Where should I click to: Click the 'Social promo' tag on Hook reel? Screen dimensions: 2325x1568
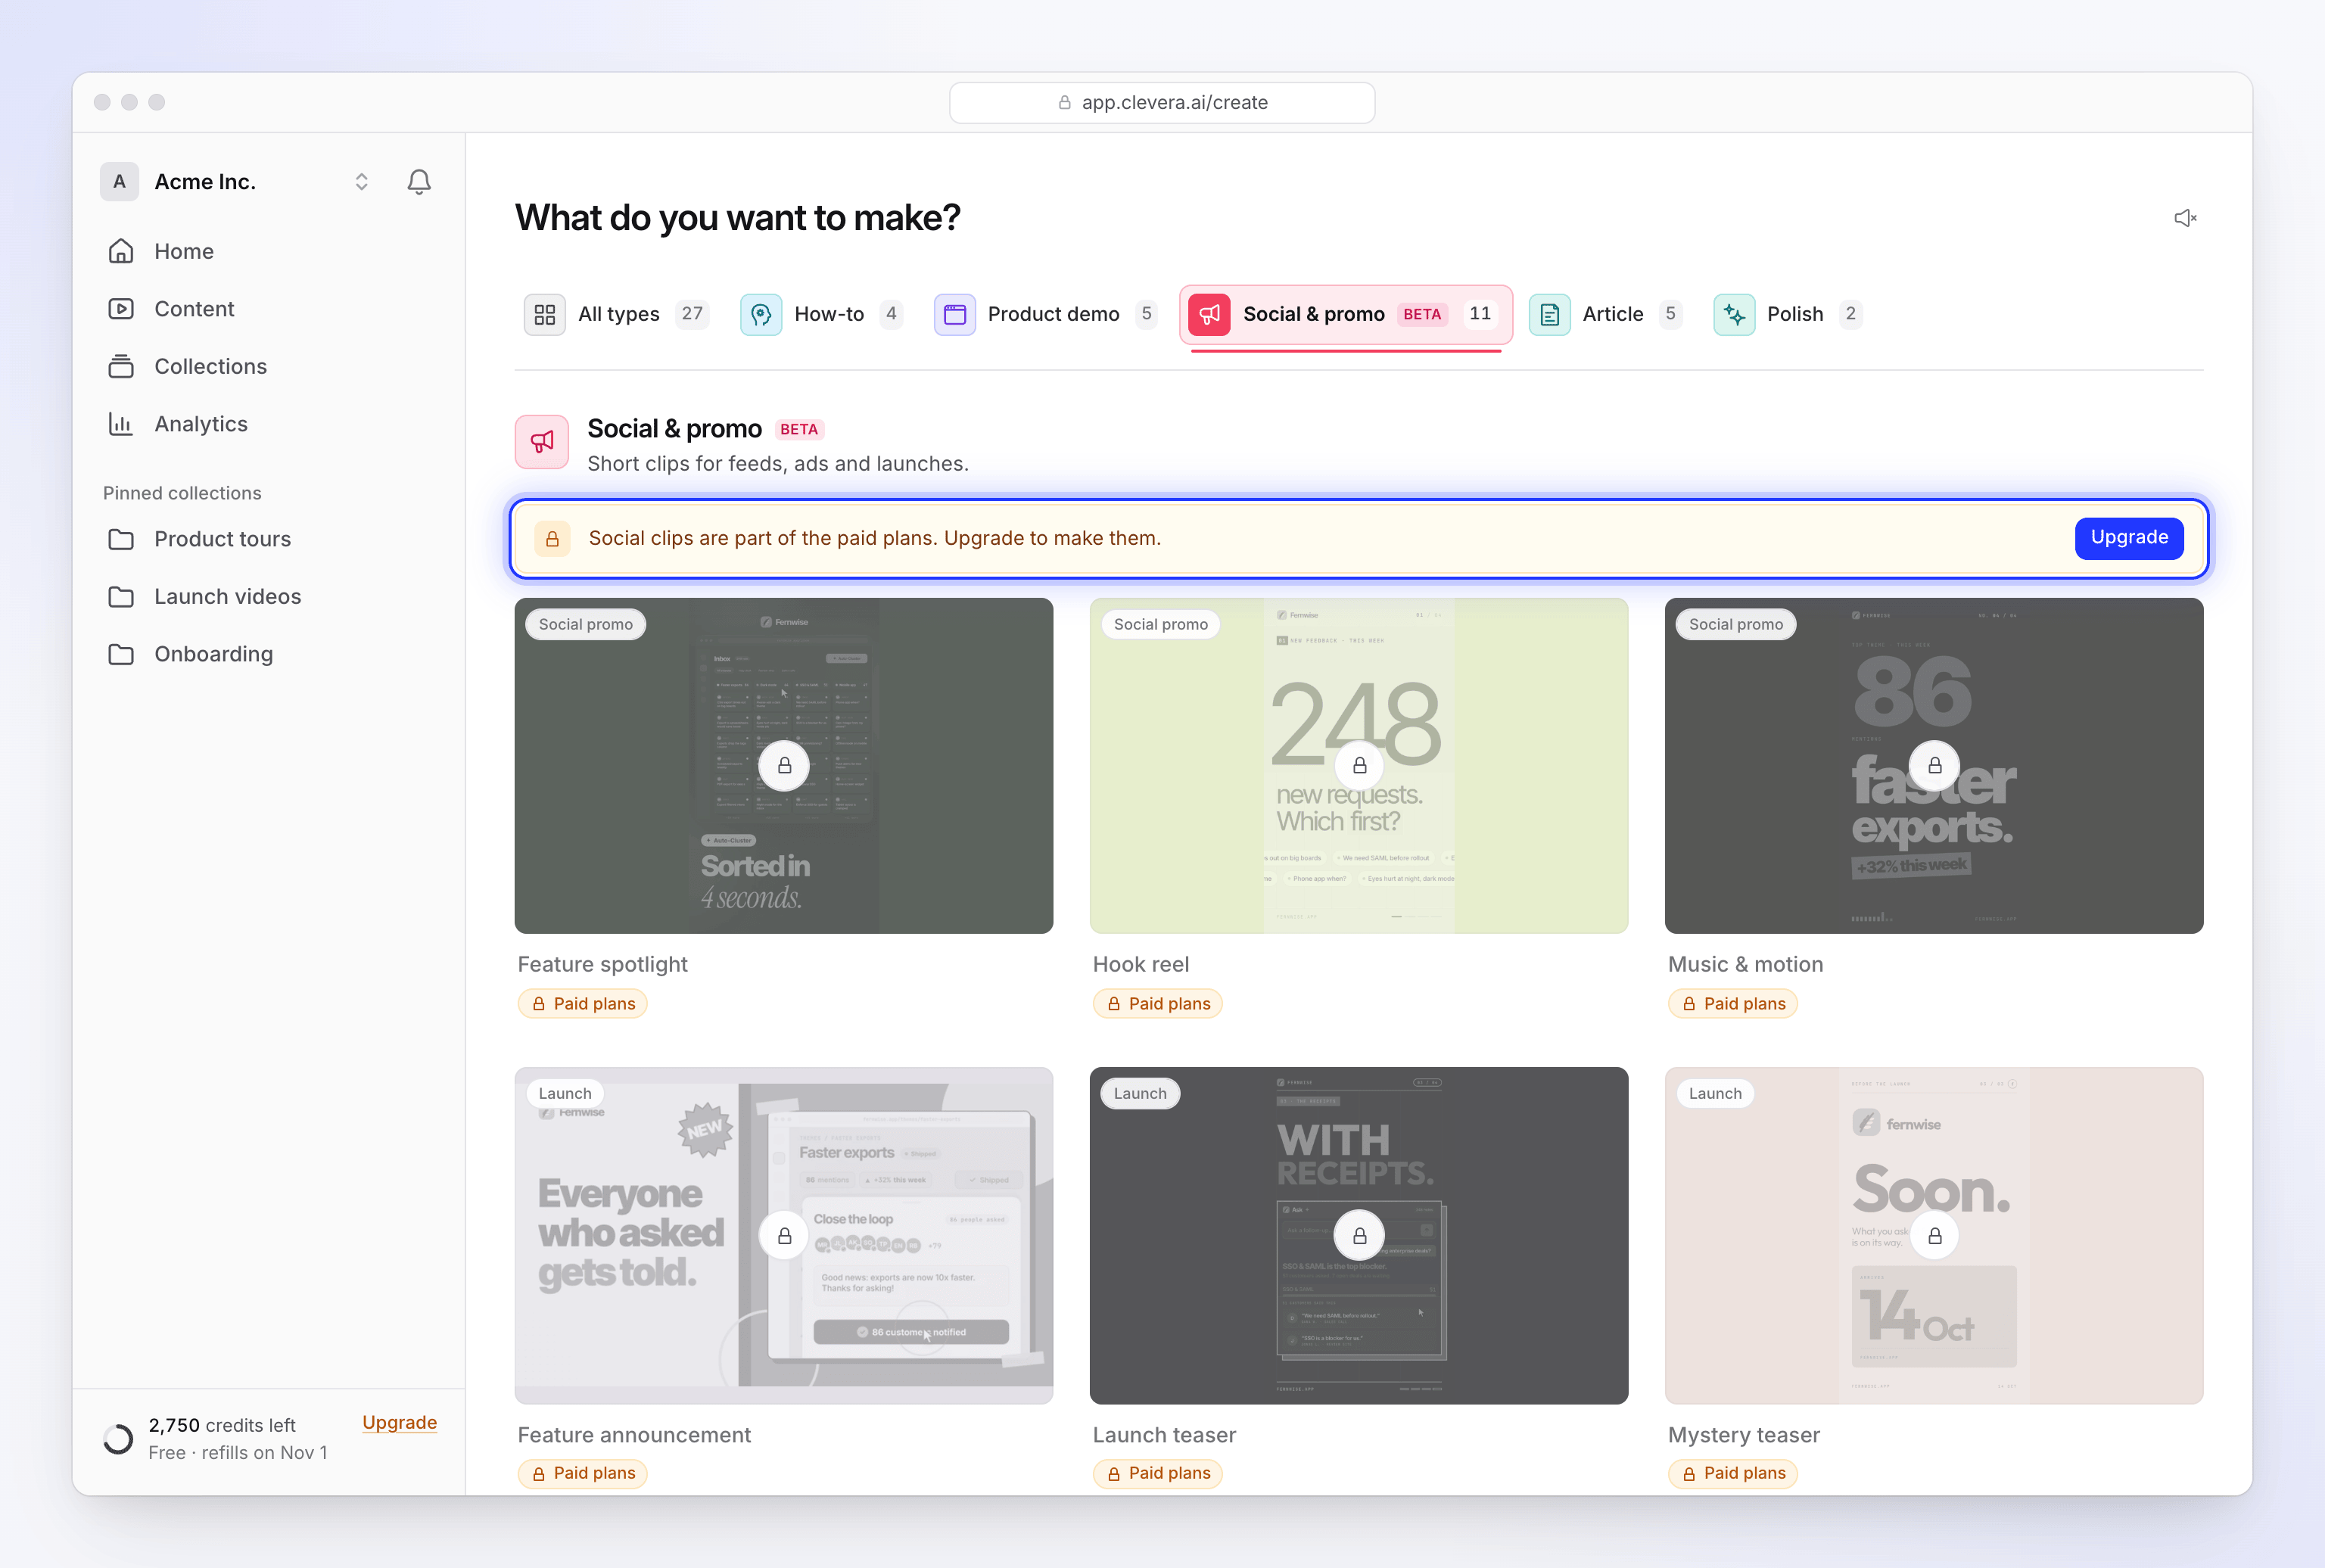pyautogui.click(x=1160, y=624)
